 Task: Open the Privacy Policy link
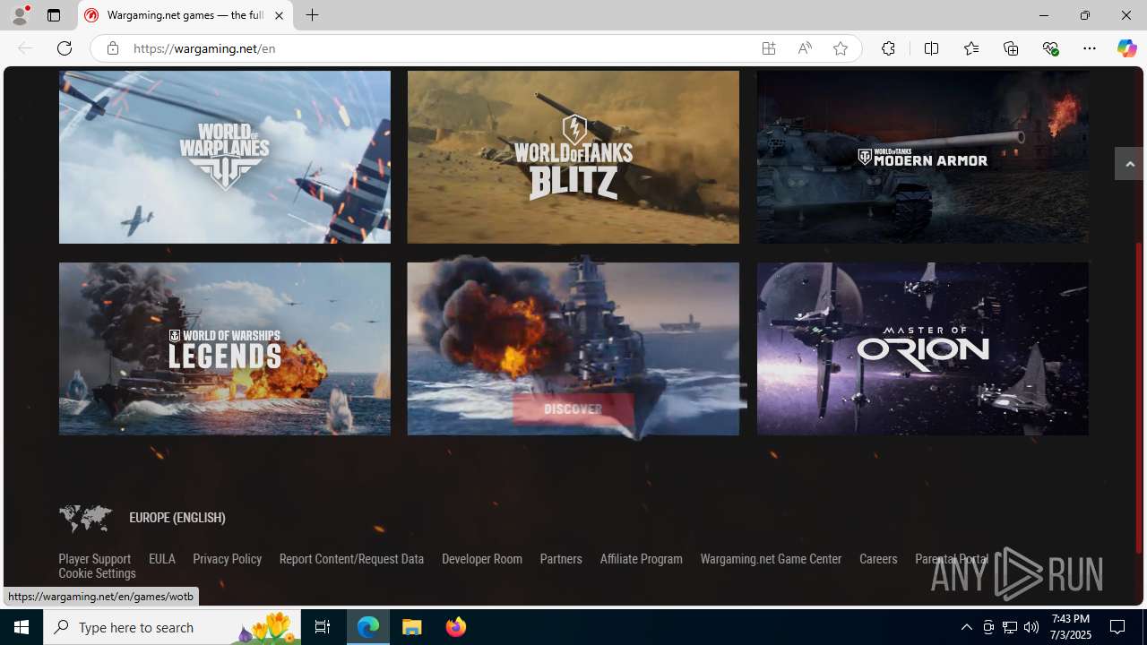tap(228, 559)
